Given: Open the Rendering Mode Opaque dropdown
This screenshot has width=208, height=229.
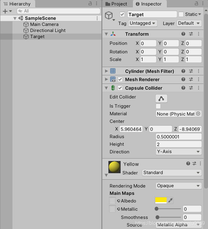Looking at the screenshot, I should click(x=179, y=186).
